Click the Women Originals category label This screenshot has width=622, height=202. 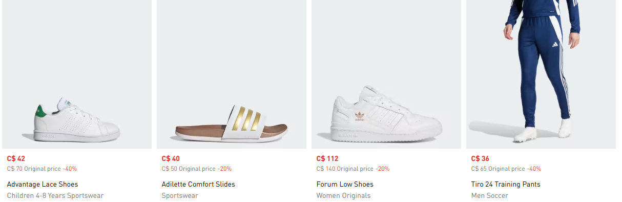[x=343, y=195]
